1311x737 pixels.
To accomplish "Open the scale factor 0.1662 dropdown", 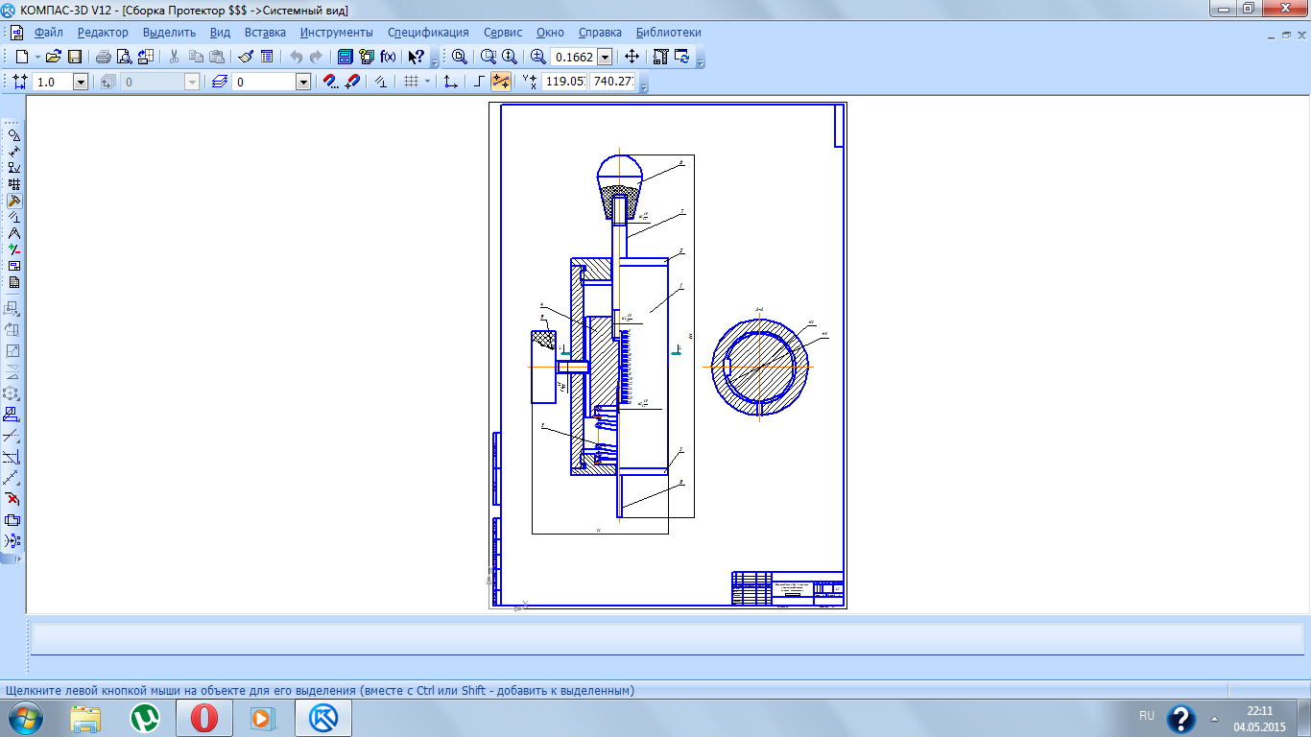I will click(605, 58).
